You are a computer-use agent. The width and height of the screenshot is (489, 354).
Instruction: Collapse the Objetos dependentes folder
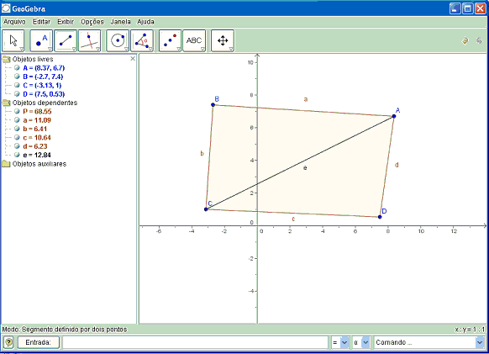6,103
